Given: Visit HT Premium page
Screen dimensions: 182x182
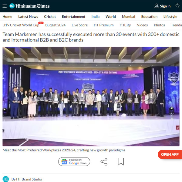Looking at the screenshot, I should tap(104, 25).
